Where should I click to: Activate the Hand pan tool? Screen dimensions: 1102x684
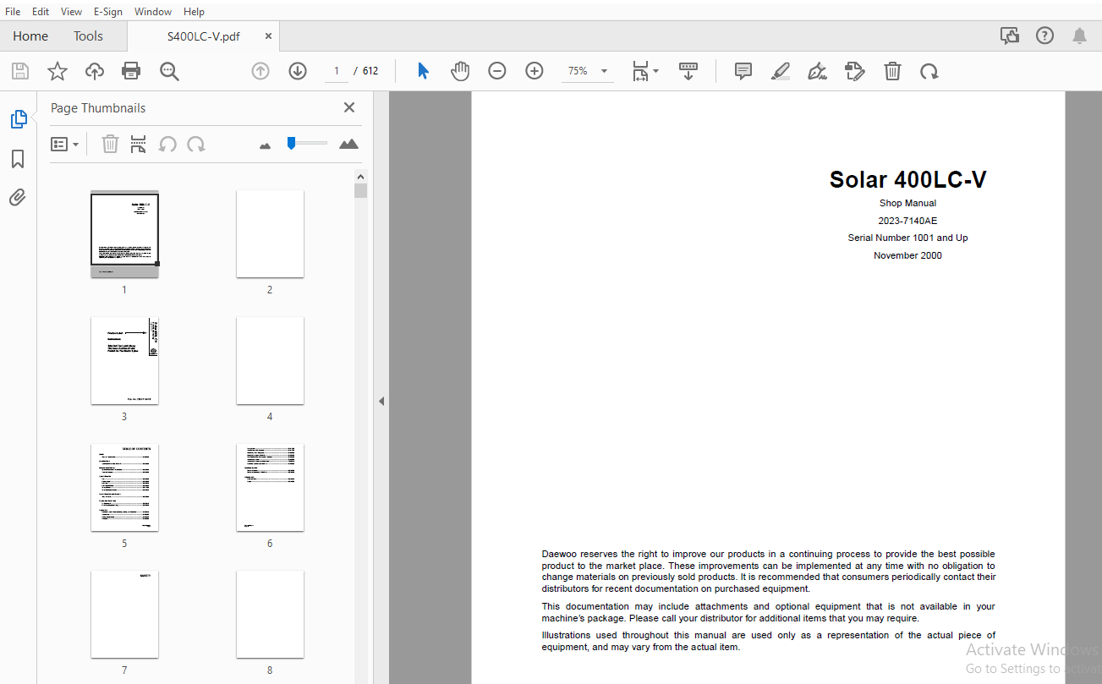[459, 71]
